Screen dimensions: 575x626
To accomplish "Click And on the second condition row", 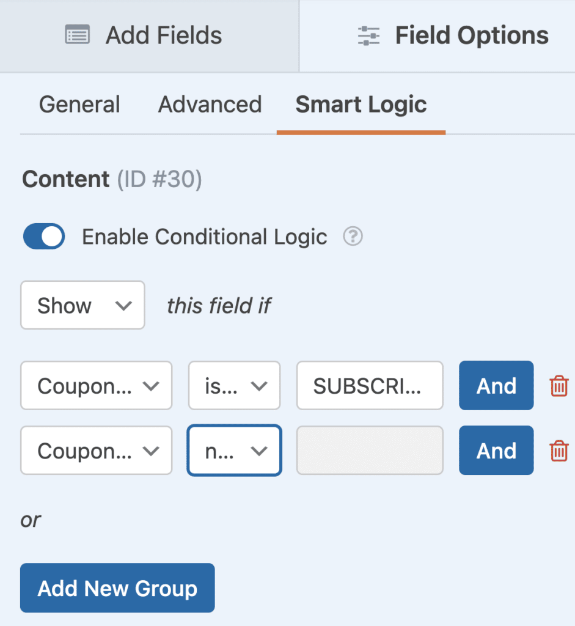I will pos(496,451).
